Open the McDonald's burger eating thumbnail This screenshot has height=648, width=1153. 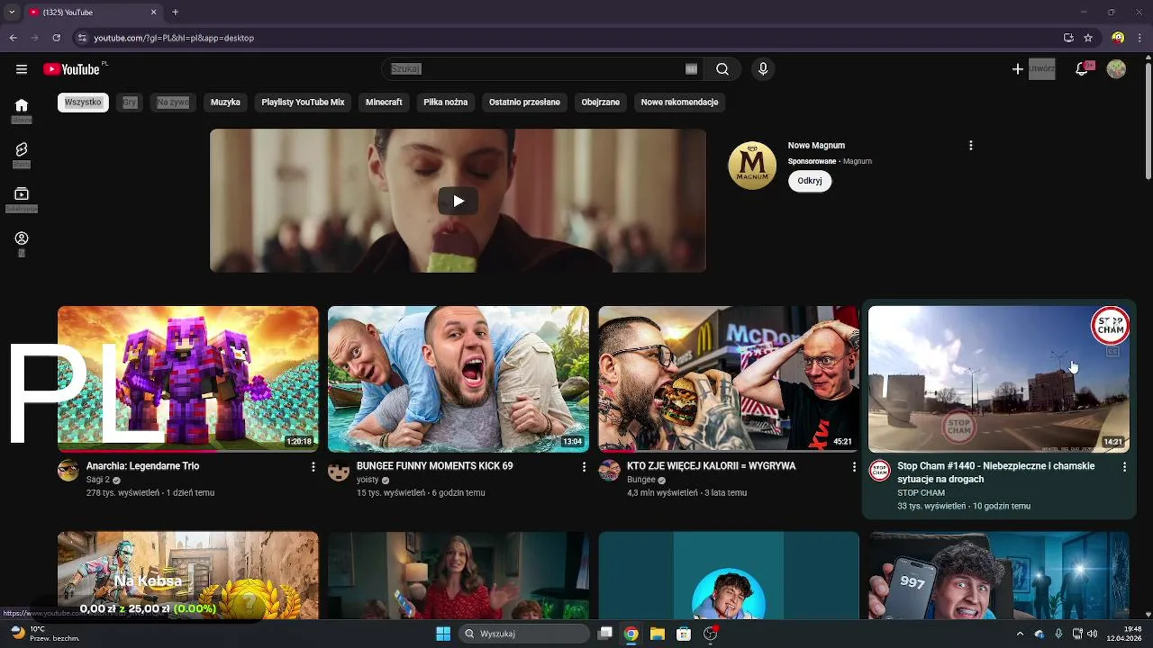pyautogui.click(x=729, y=379)
